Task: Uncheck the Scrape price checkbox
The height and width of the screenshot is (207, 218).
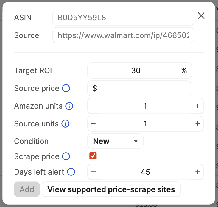Action: pos(93,156)
